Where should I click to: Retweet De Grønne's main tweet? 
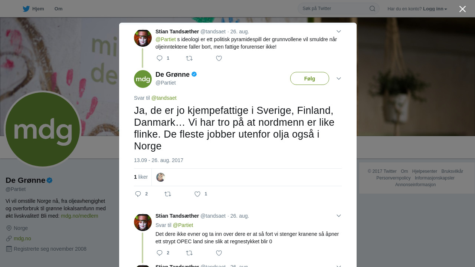[x=168, y=194]
